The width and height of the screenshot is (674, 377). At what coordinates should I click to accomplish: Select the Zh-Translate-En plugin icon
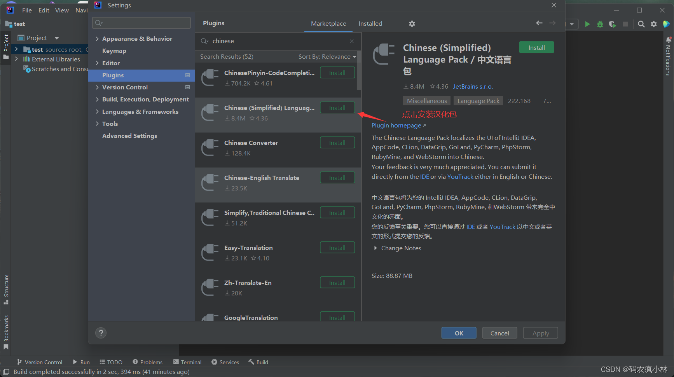point(210,287)
